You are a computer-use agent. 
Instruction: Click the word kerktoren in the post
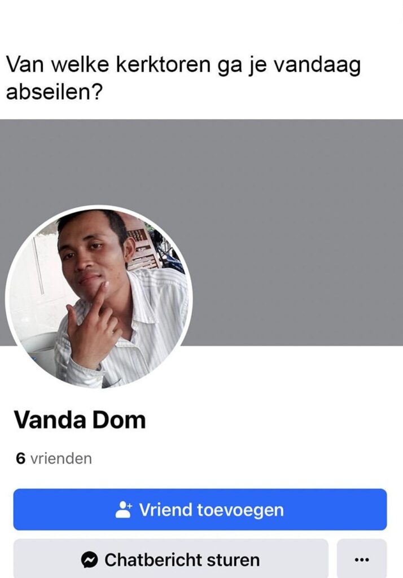(163, 64)
